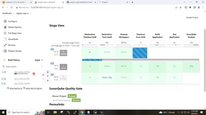The image size is (206, 115).
Task: Open a new browser tab with the plus button
Action: coord(132,2)
